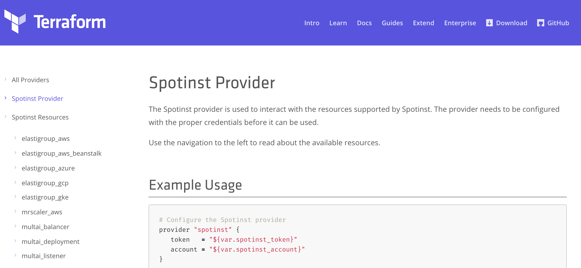
Task: Click chevron beside mrscaler_aws
Action: pyautogui.click(x=15, y=211)
